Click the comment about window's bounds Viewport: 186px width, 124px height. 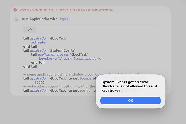[81, 74]
